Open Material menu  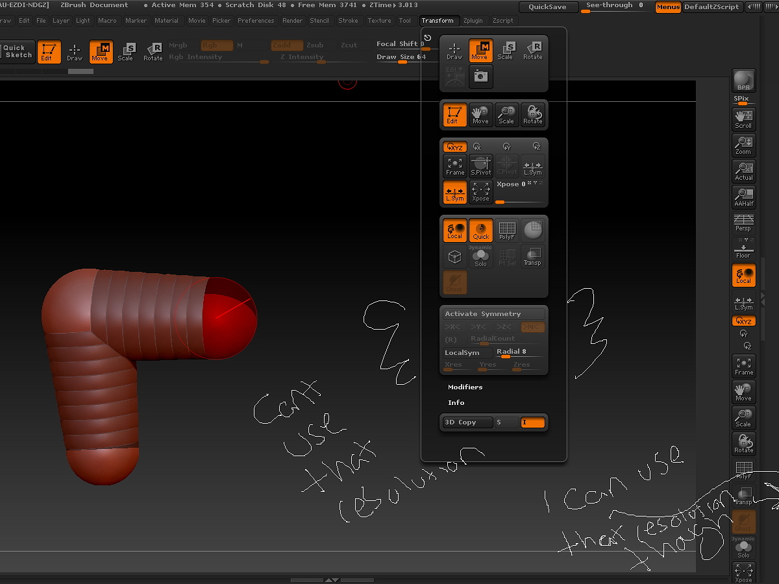coord(166,21)
